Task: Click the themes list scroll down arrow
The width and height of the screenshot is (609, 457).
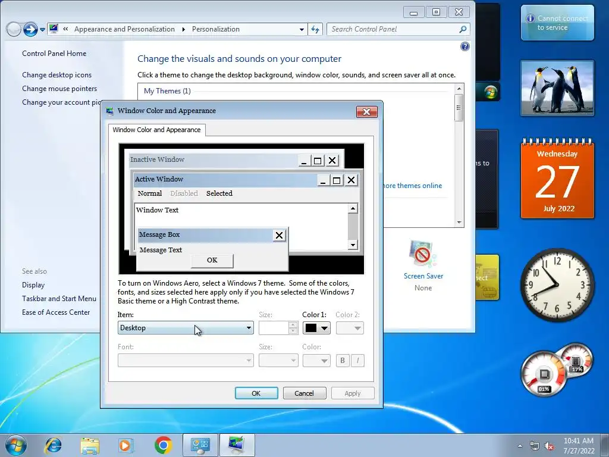Action: (x=459, y=223)
